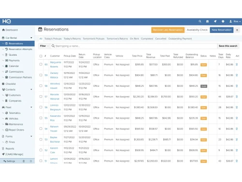
Task: Open Commissions in sidebar
Action: click(x=15, y=72)
